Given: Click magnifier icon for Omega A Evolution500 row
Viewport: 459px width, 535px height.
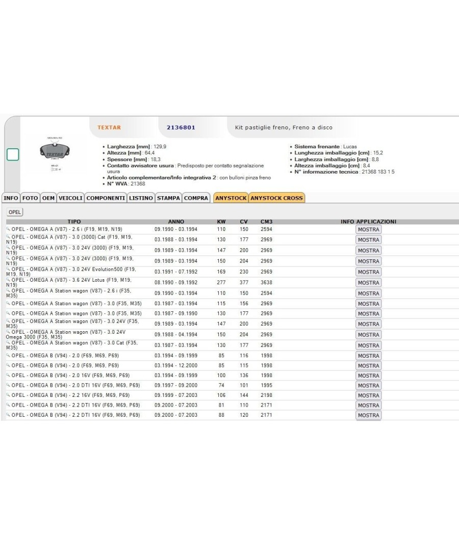Looking at the screenshot, I should pos(8,269).
